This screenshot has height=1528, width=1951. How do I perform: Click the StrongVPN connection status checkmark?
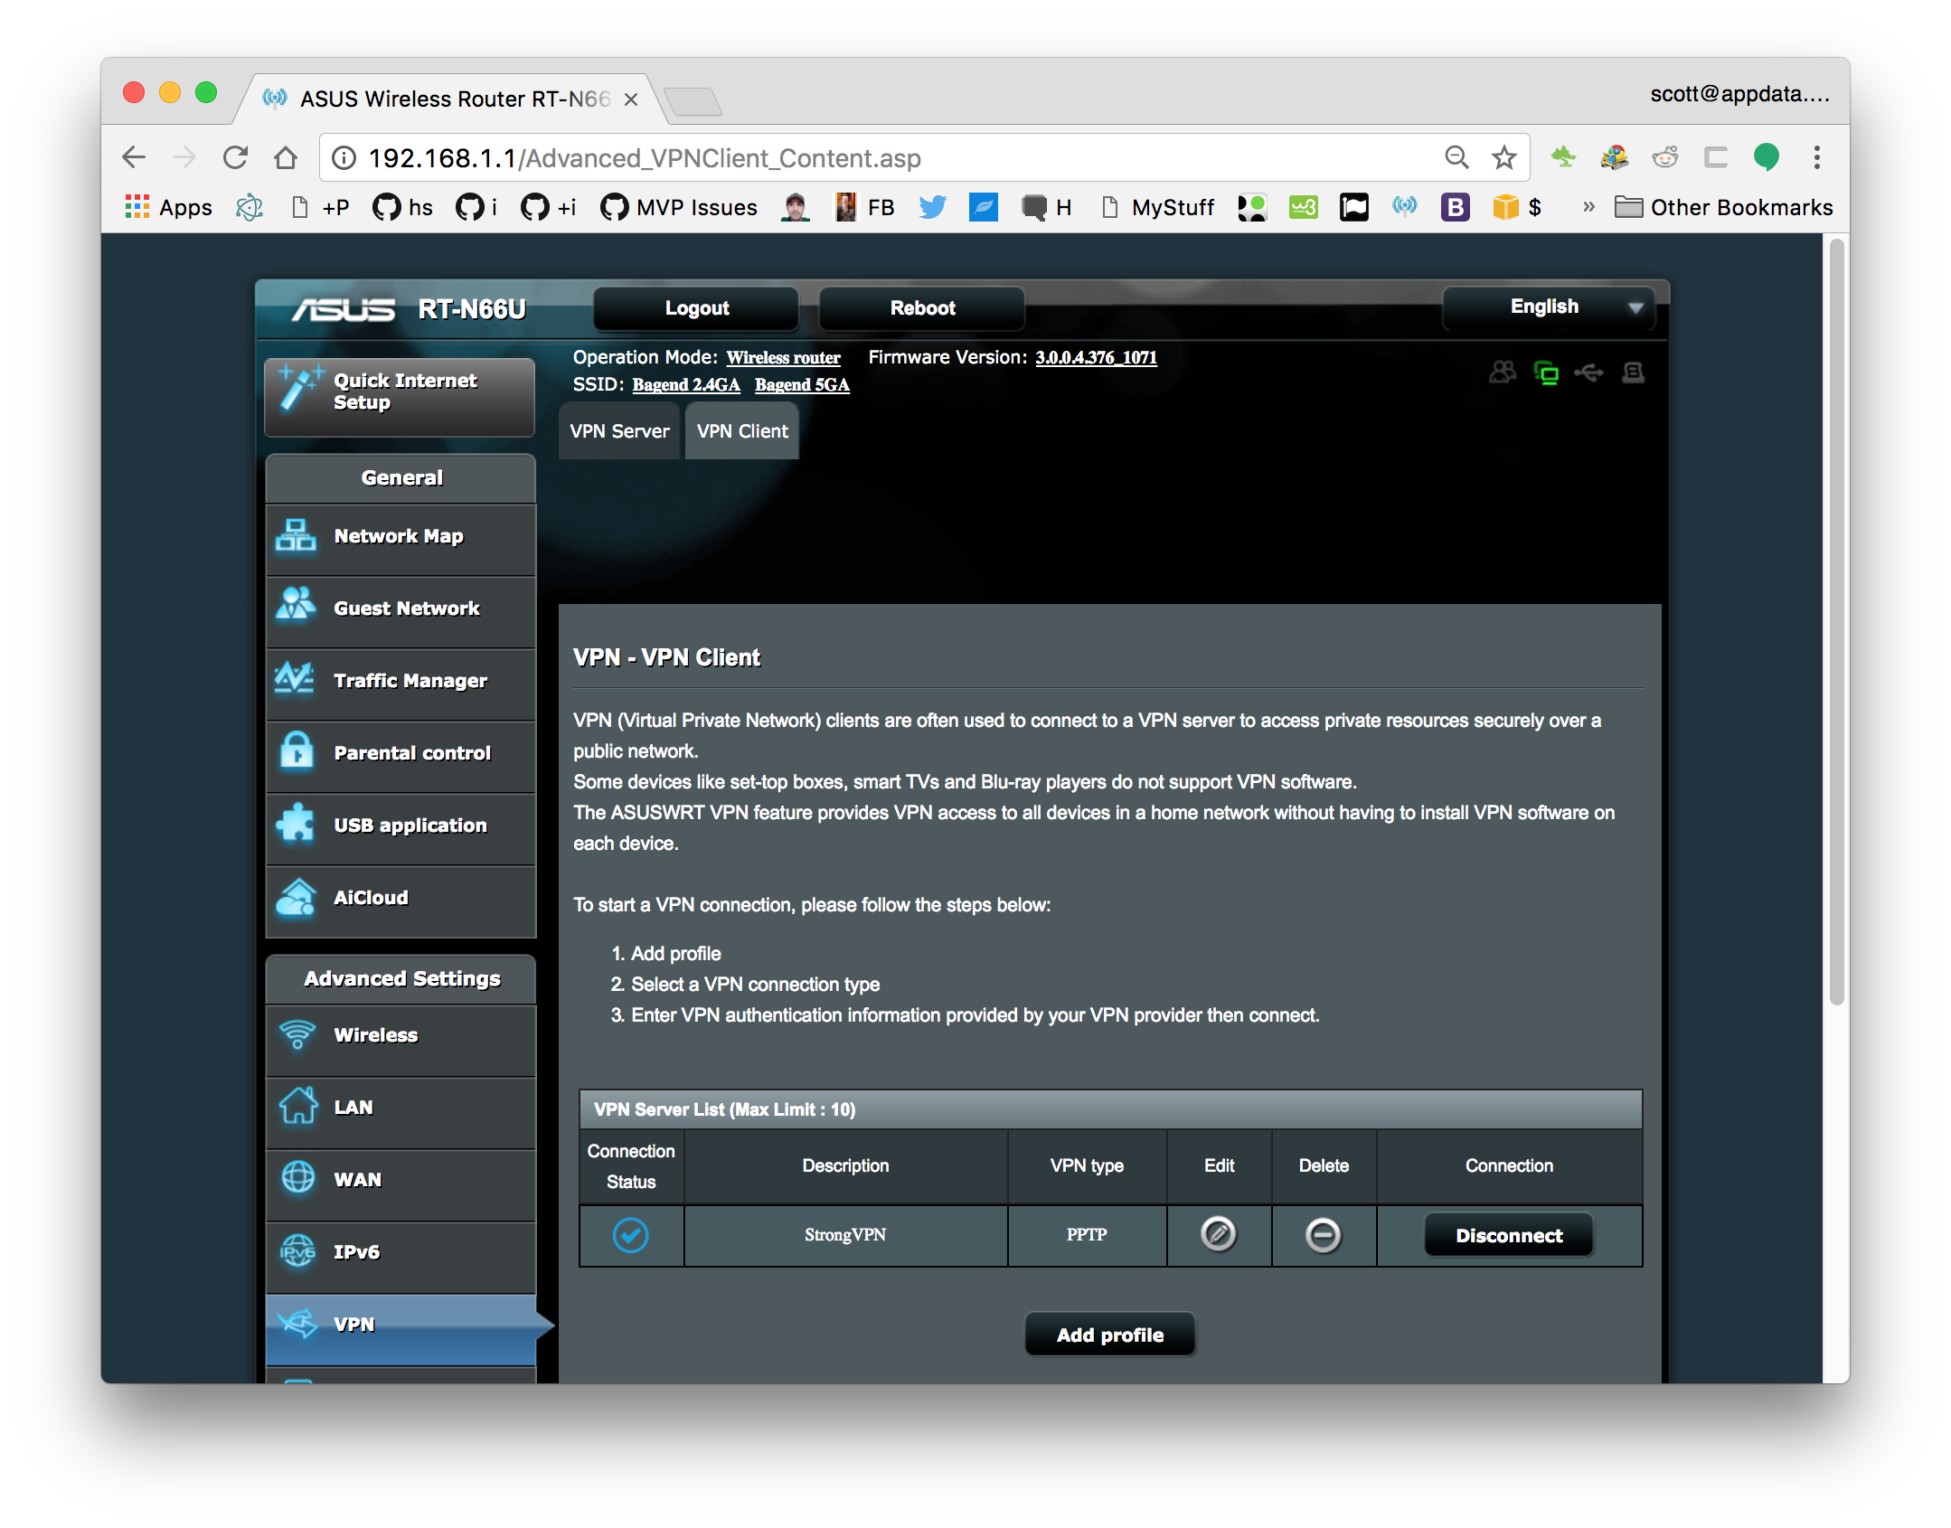pos(630,1235)
